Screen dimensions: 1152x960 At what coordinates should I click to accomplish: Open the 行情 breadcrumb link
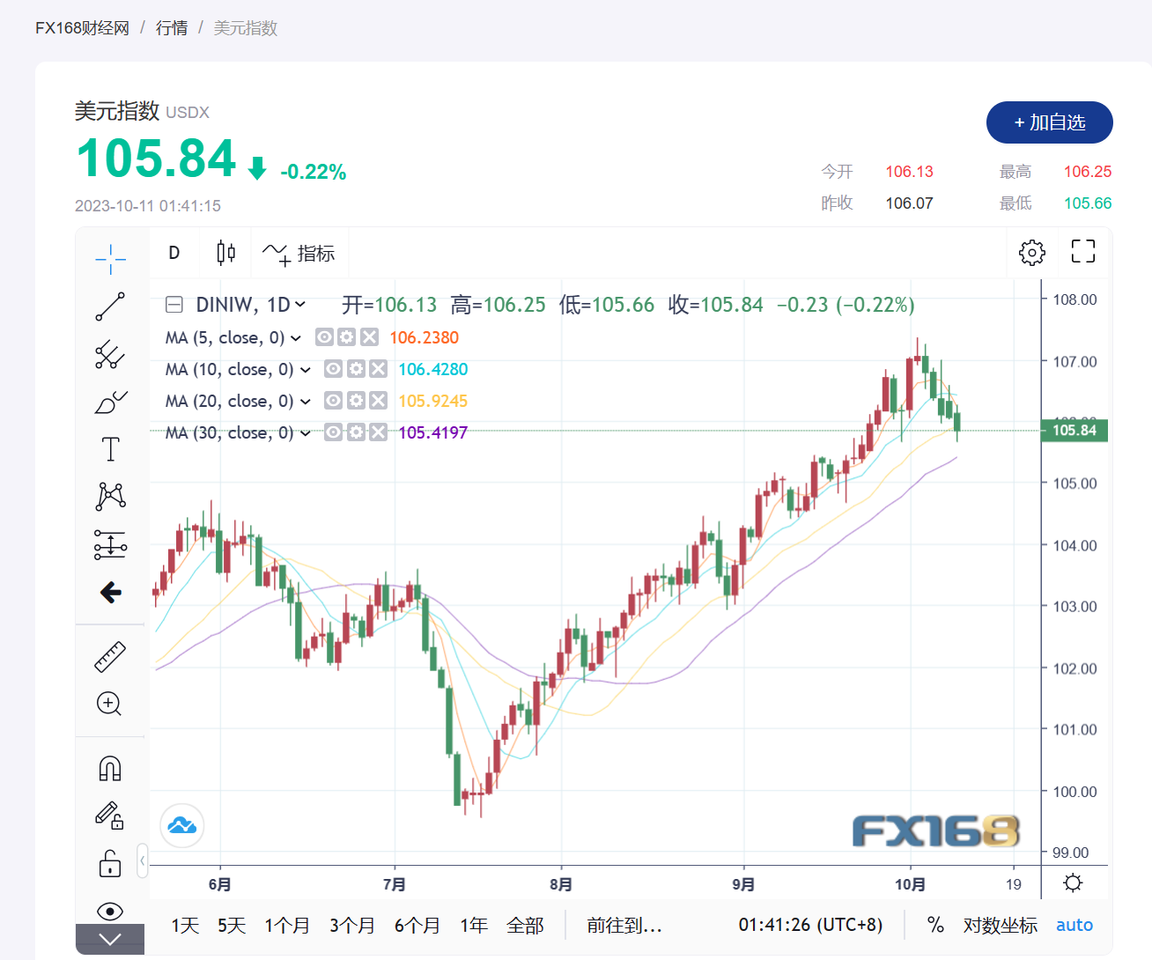(x=172, y=28)
